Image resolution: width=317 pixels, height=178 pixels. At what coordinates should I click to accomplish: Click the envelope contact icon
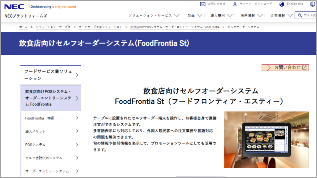tap(203, 4)
